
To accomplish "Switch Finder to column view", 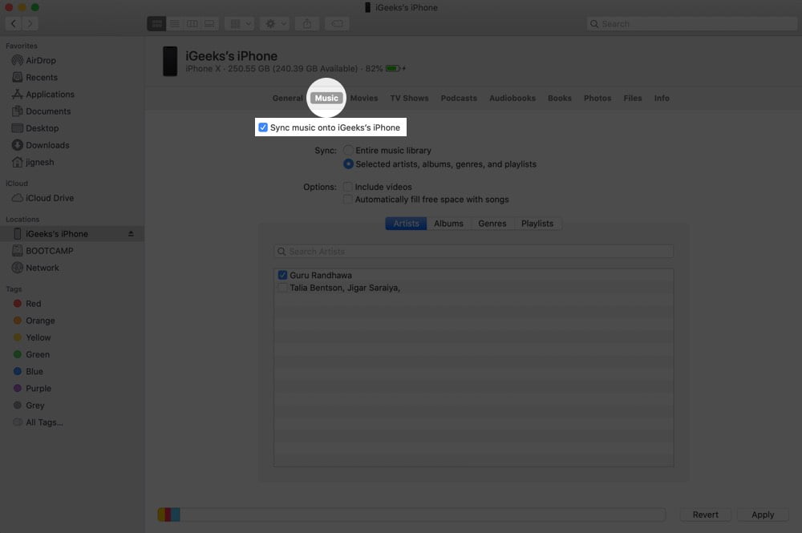I will tap(192, 23).
